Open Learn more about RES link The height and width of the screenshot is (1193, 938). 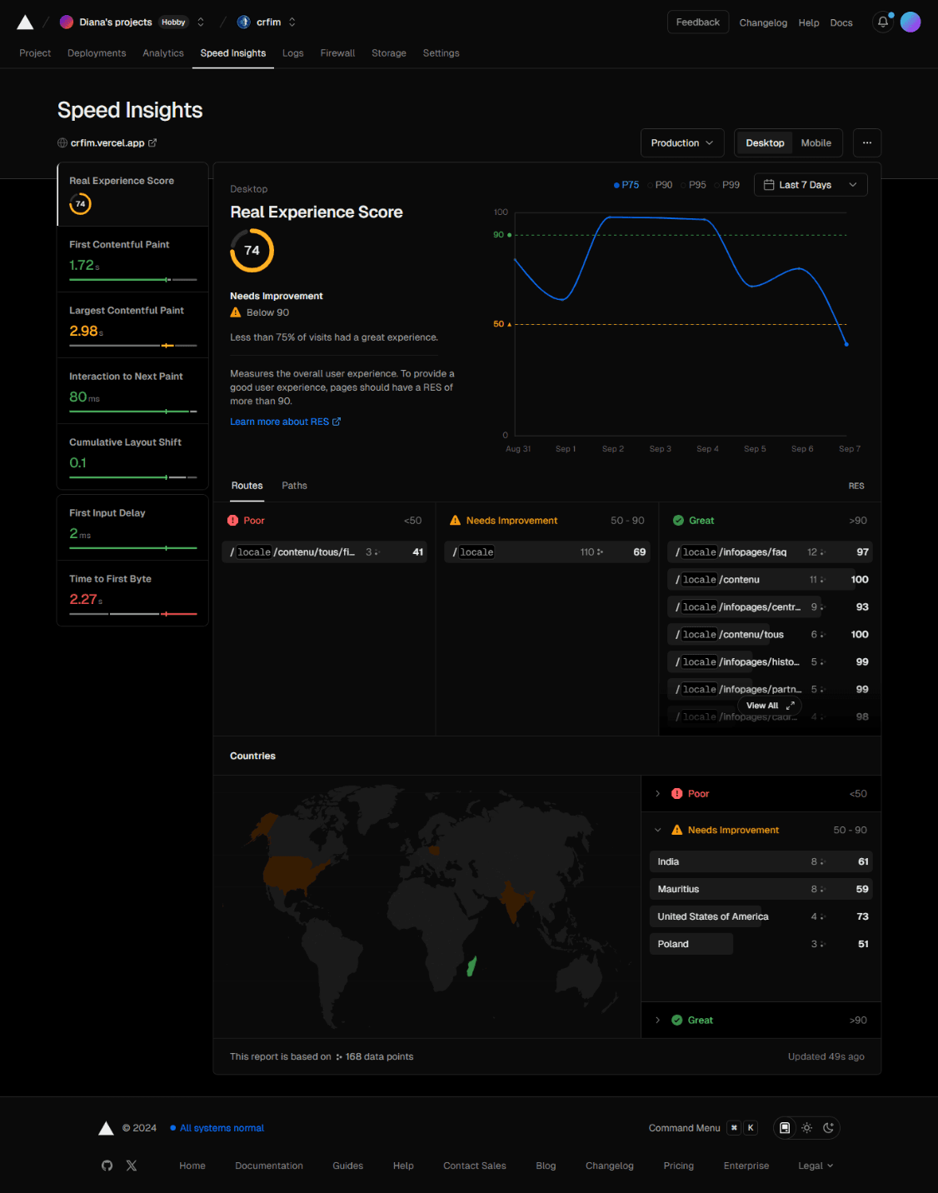pos(285,422)
